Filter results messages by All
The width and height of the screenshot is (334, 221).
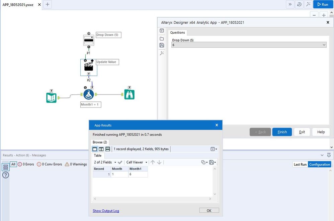[13, 164]
